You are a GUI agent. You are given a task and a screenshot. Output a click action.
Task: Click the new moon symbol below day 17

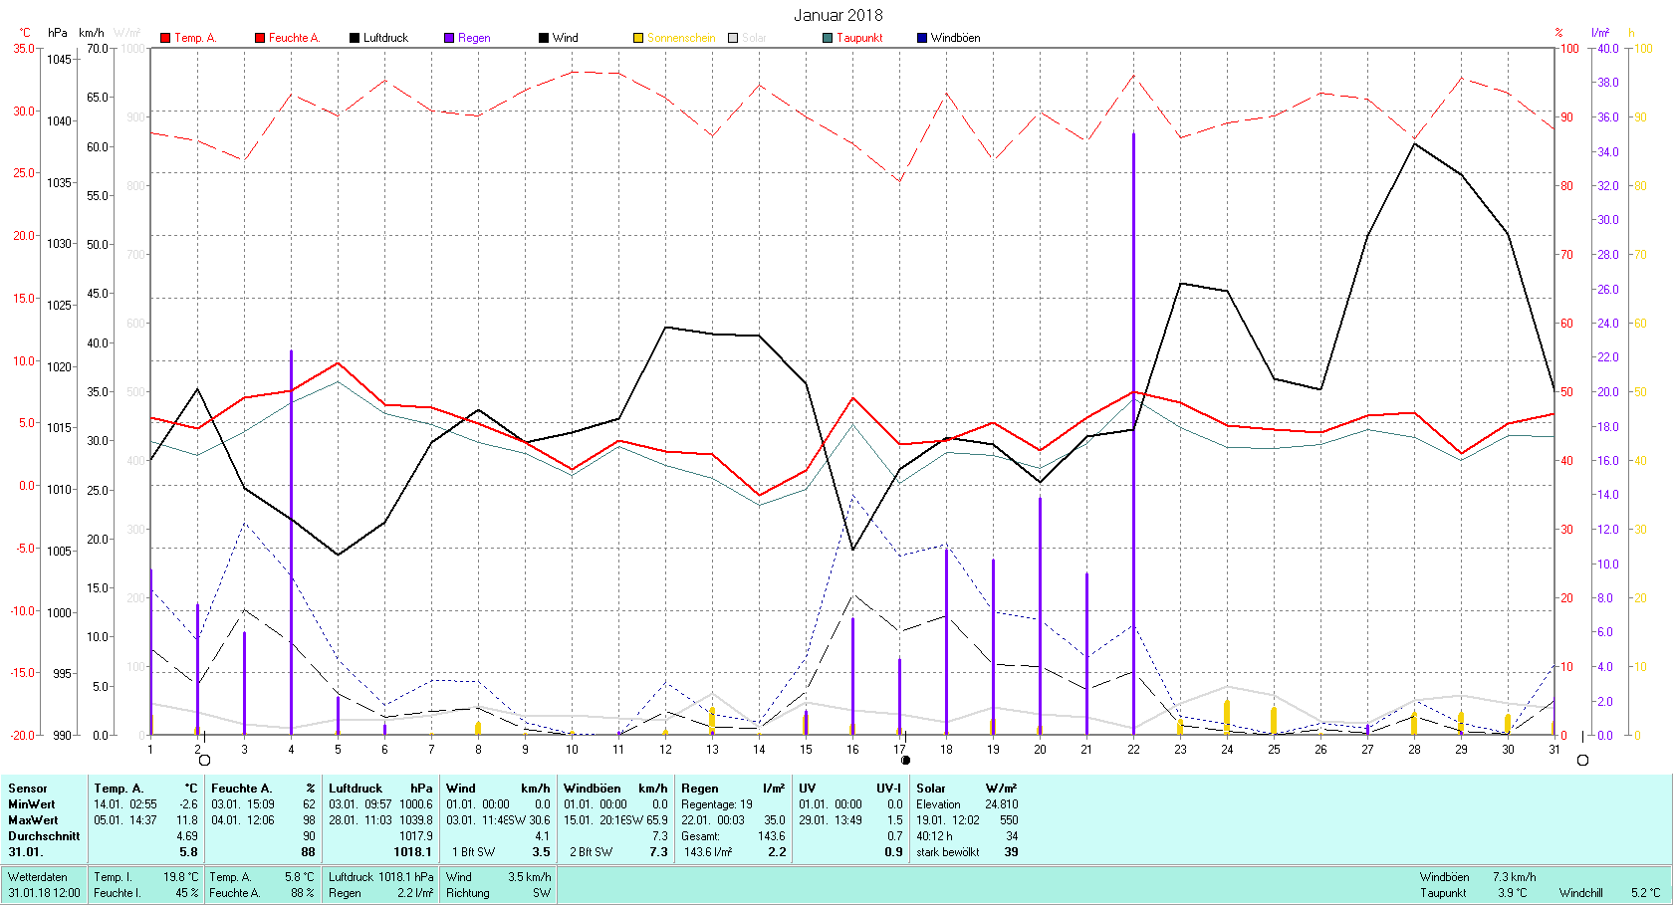(905, 761)
